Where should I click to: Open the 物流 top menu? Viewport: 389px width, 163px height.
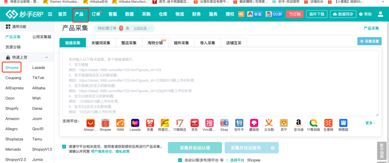[180, 14]
